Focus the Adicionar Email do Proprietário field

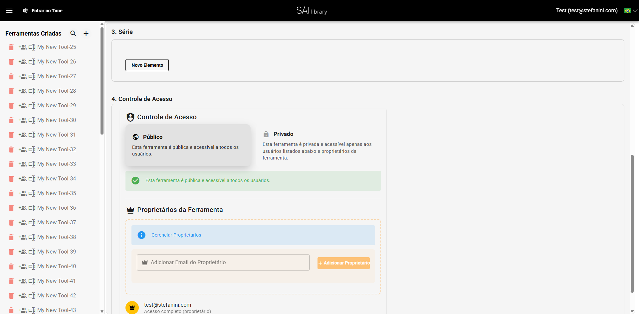(223, 262)
